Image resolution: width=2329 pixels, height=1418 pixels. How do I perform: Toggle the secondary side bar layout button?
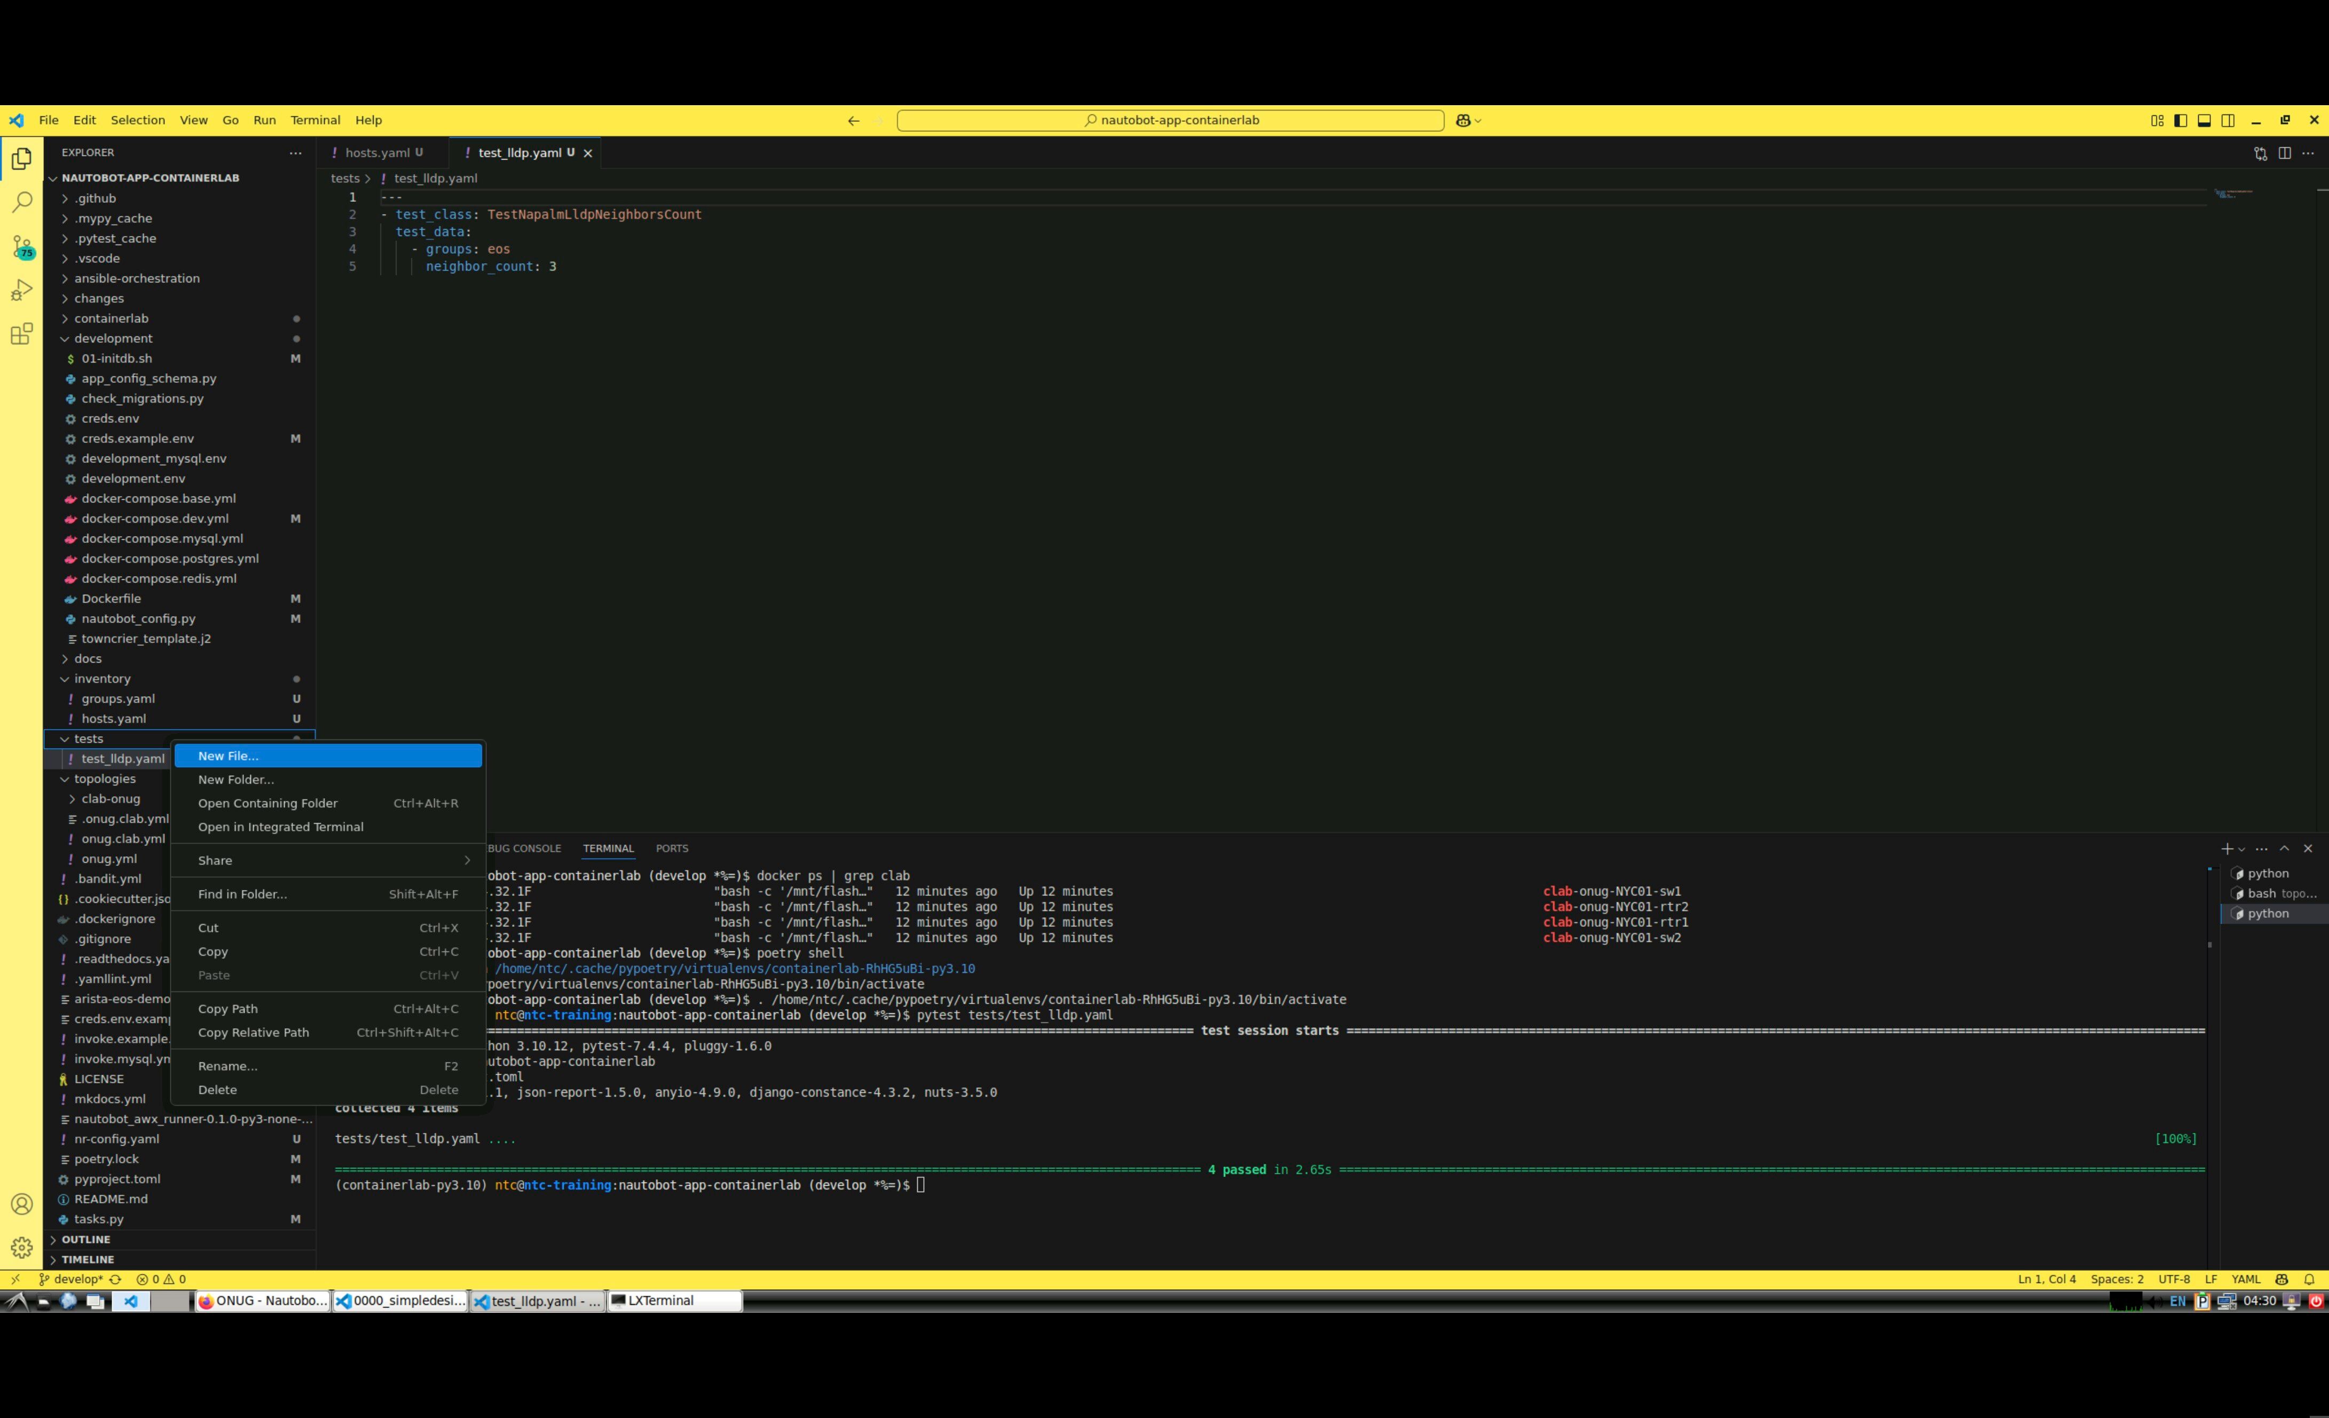click(x=2228, y=120)
